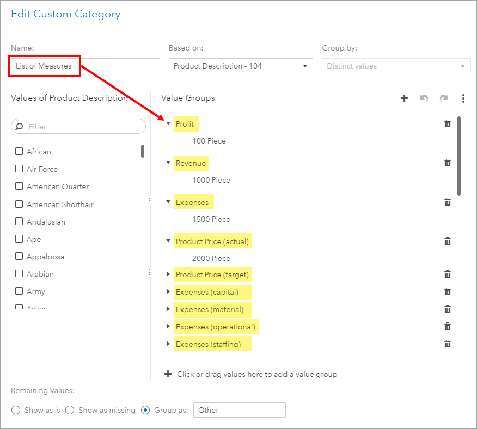Expand the Product Price (target) group
The height and width of the screenshot is (429, 477).
168,274
